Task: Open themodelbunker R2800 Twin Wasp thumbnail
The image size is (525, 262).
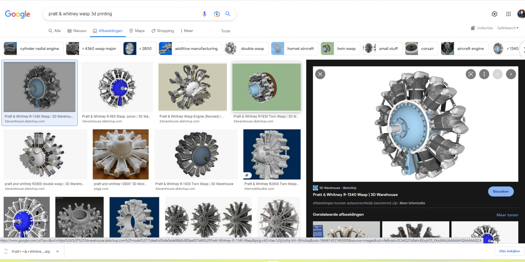Action: [x=272, y=154]
